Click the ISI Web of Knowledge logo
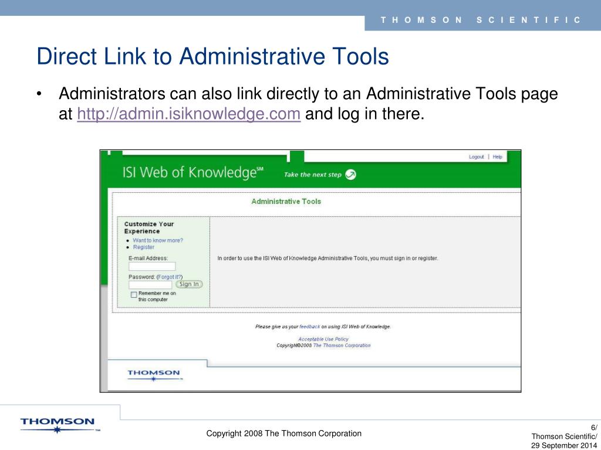This screenshot has height=450, width=601. tap(193, 173)
